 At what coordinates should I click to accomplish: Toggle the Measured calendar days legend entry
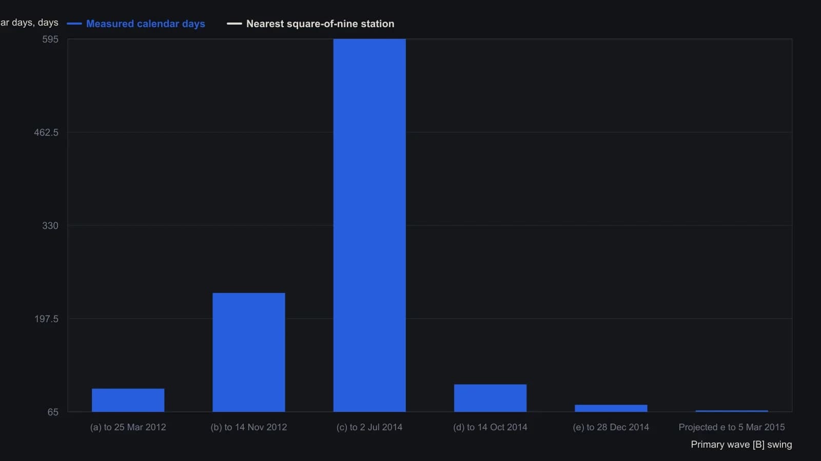[136, 24]
